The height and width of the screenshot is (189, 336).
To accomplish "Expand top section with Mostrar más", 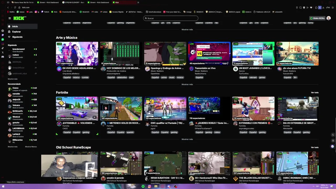I will click(187, 29).
